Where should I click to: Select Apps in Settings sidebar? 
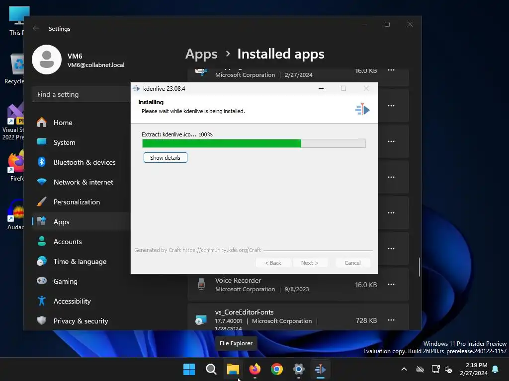[81, 222]
